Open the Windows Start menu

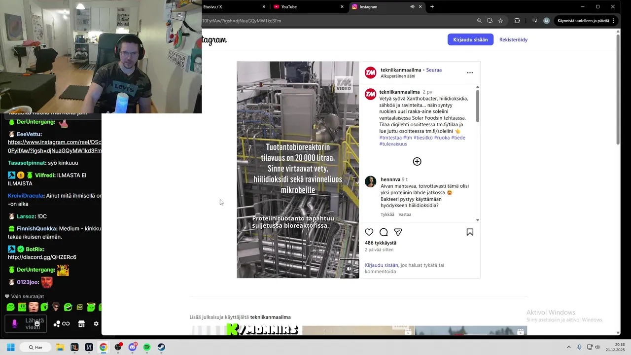[10, 347]
